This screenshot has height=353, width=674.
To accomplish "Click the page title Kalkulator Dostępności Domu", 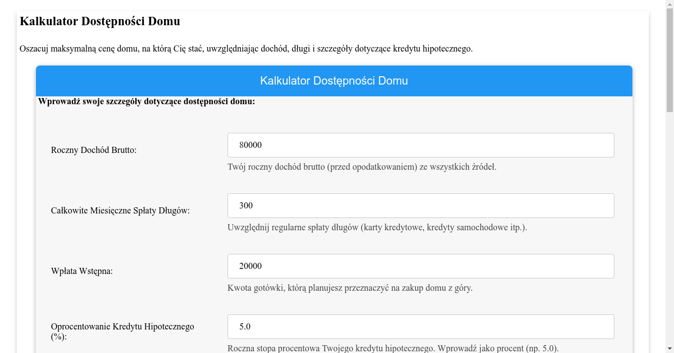I will tap(99, 21).
